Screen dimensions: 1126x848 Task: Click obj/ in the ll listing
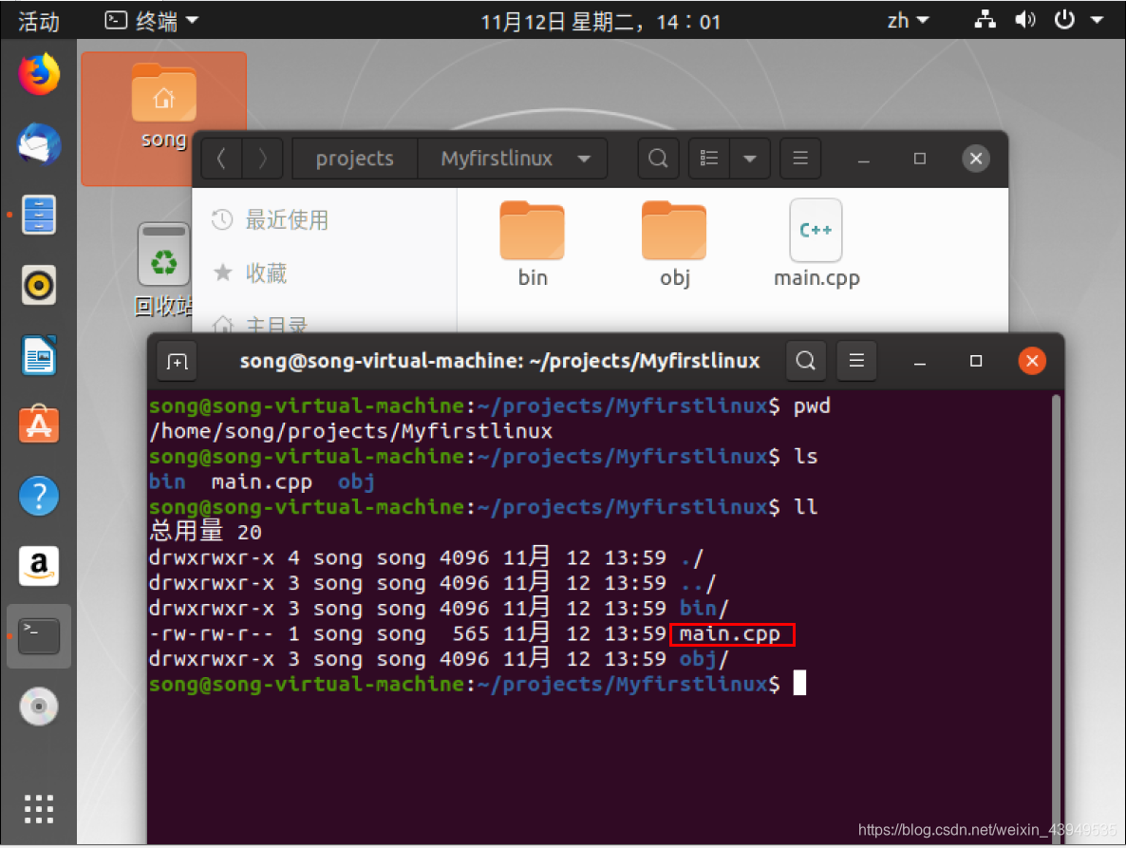point(704,659)
